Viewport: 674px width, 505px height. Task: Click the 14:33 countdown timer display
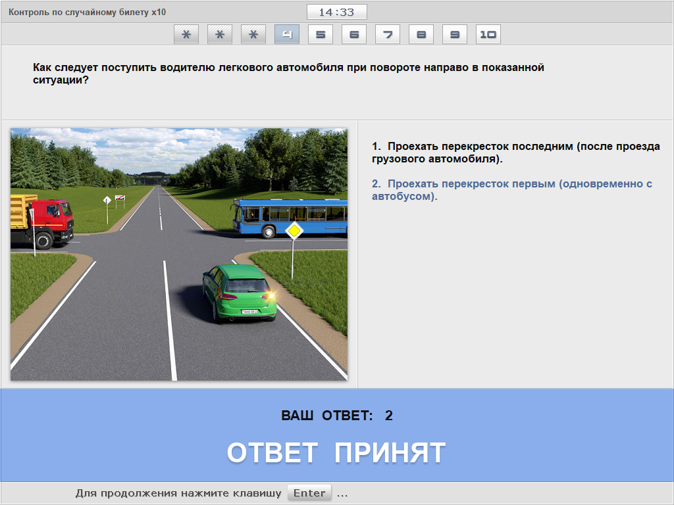pyautogui.click(x=336, y=12)
